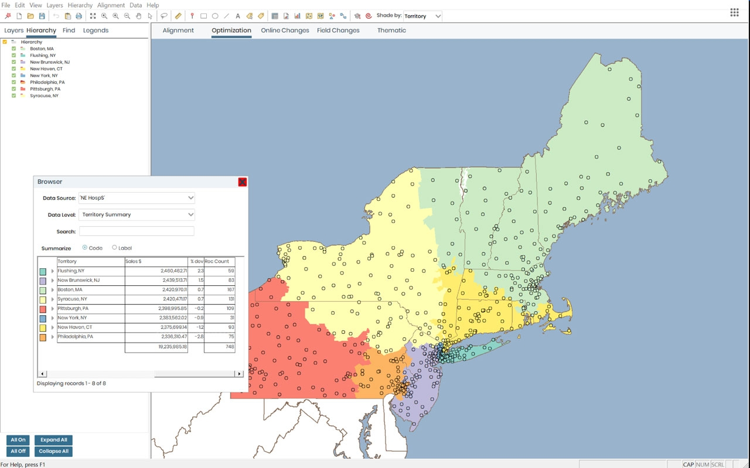Click the Pittsburgh, PA red color swatch

[x=43, y=309]
